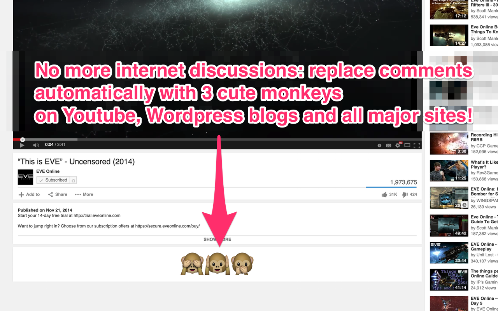Like the video, 31K thumbs up
The width and height of the screenshot is (498, 311).
coord(389,194)
